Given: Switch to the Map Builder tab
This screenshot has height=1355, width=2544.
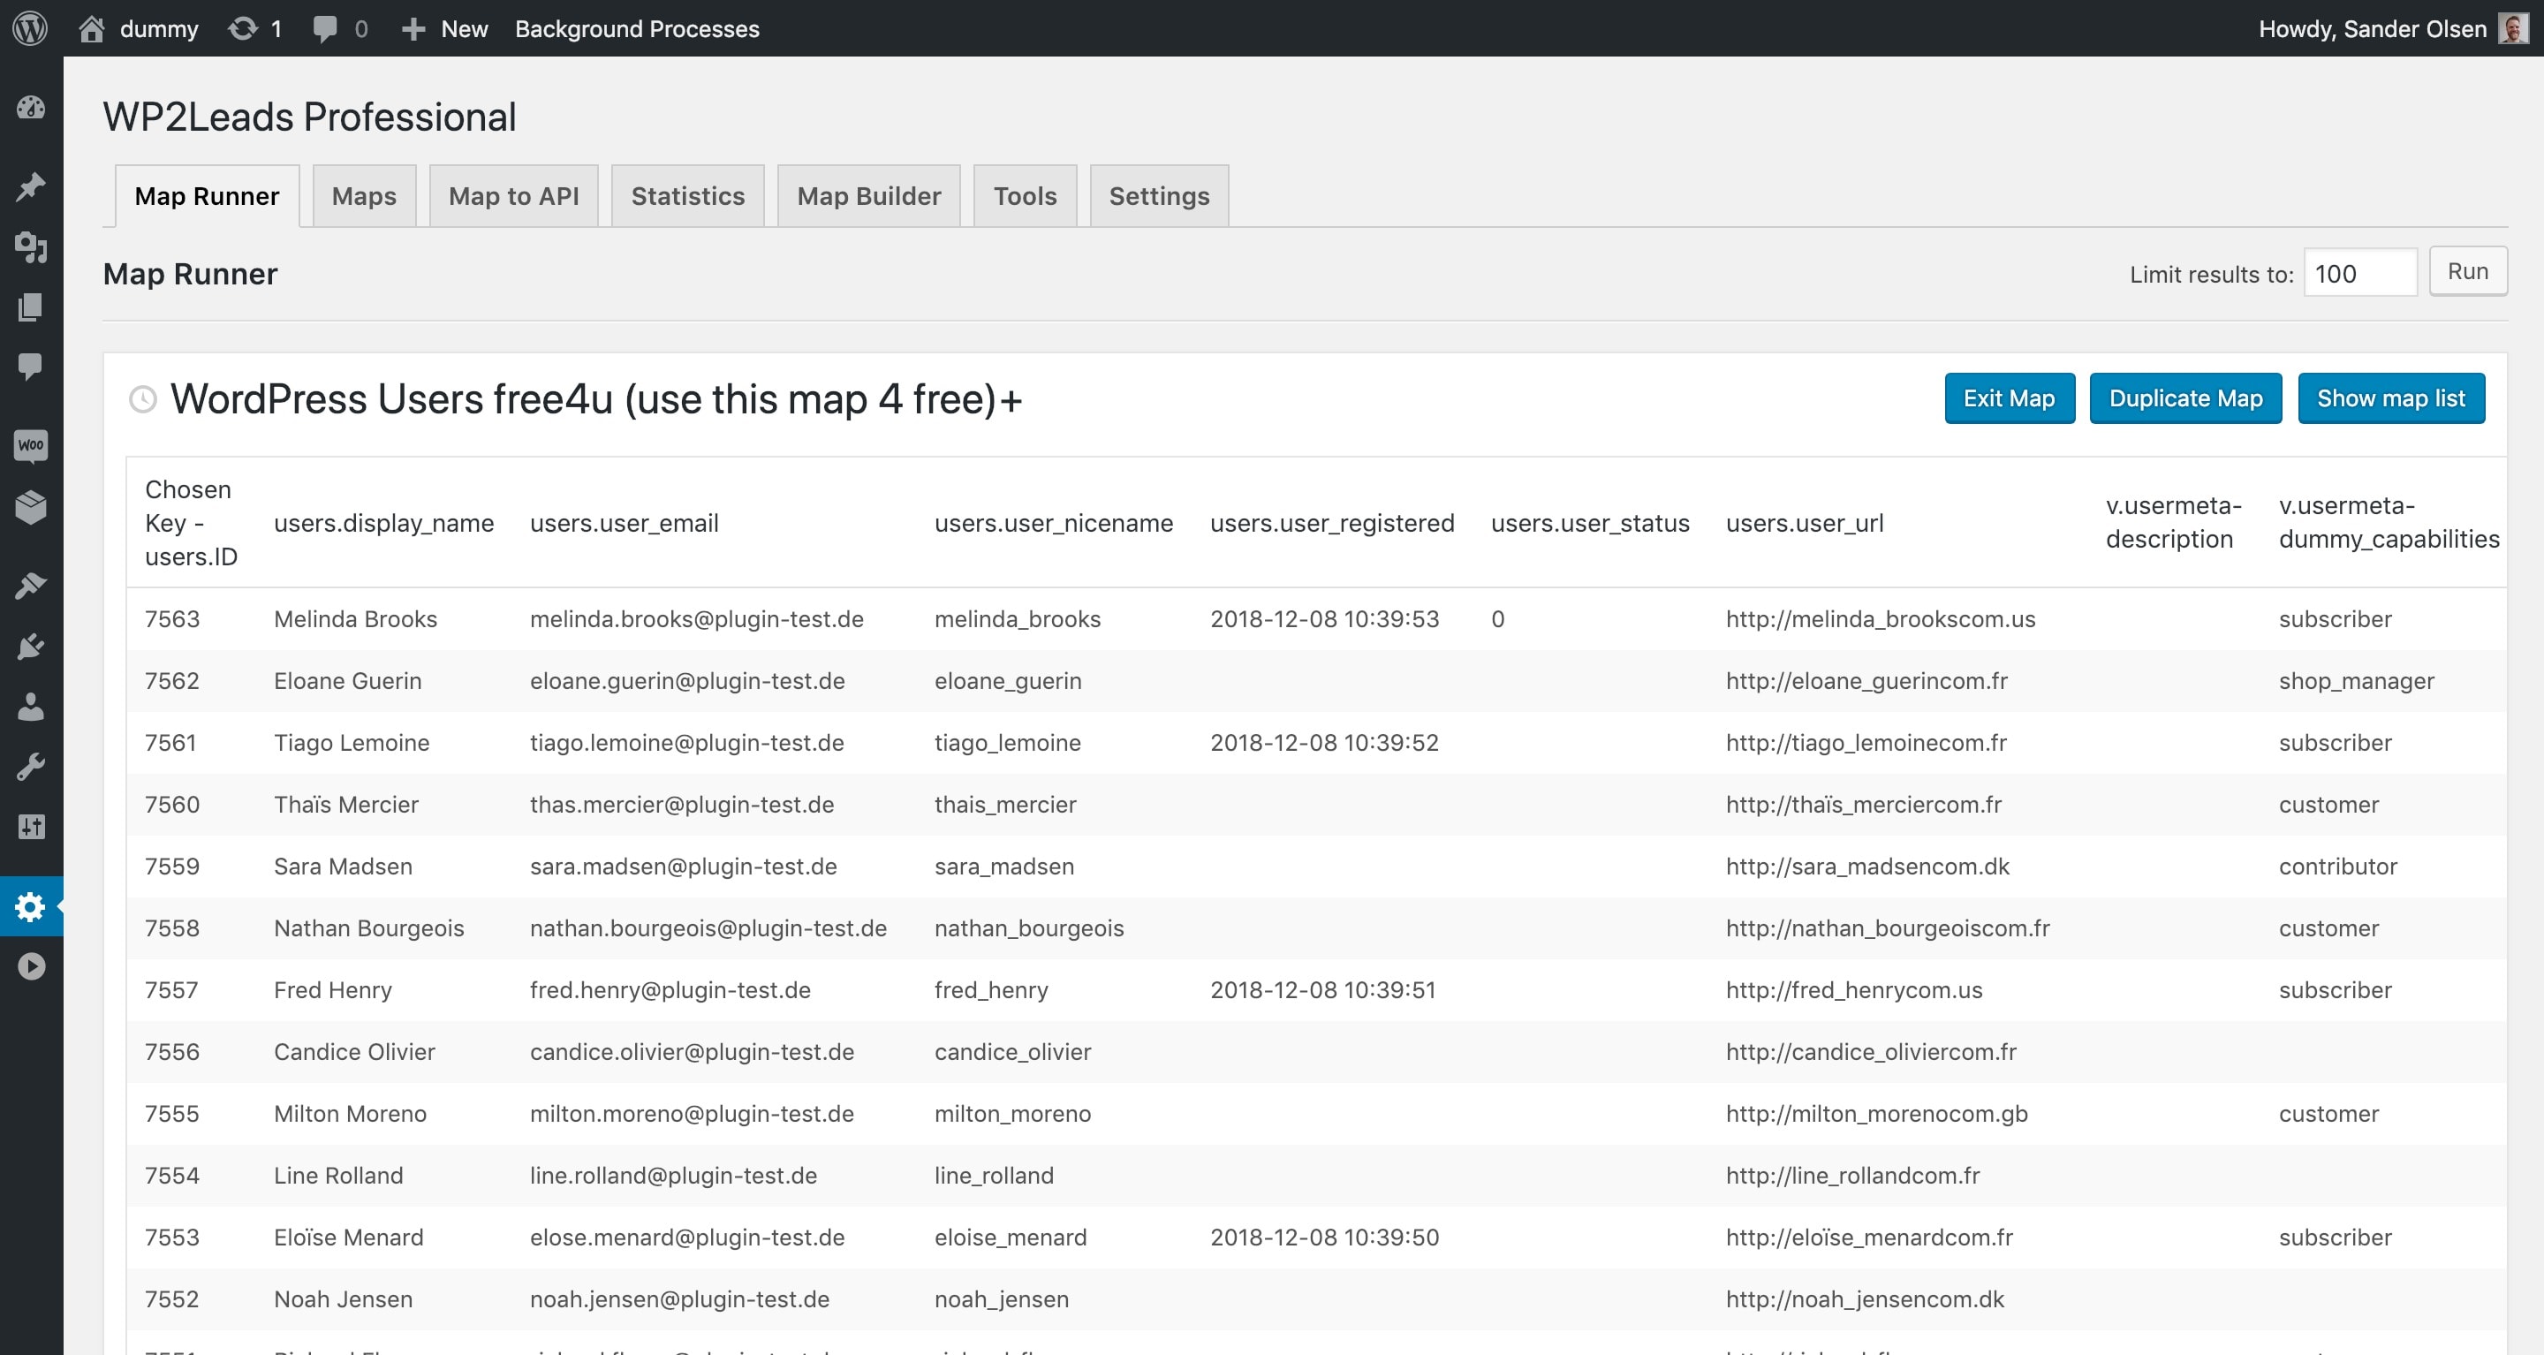Looking at the screenshot, I should [868, 195].
